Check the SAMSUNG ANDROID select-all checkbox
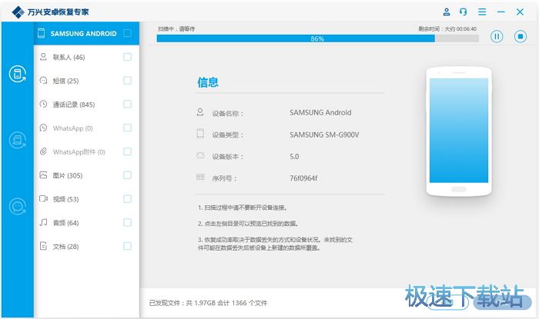 pos(127,33)
